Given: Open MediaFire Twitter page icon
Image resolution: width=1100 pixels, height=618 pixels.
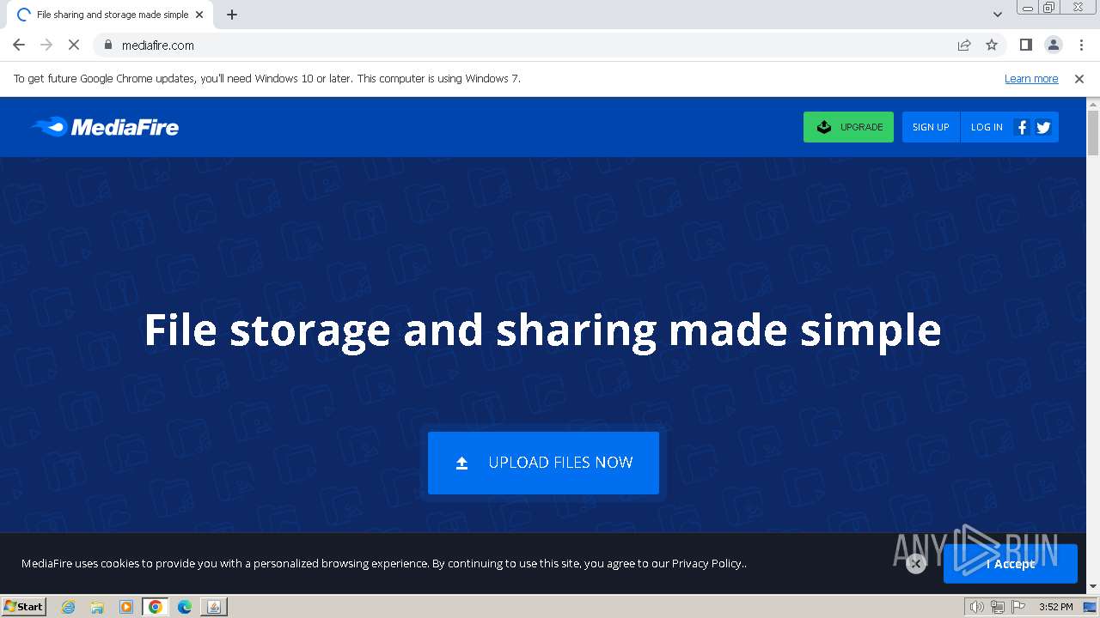Looking at the screenshot, I should (x=1043, y=127).
